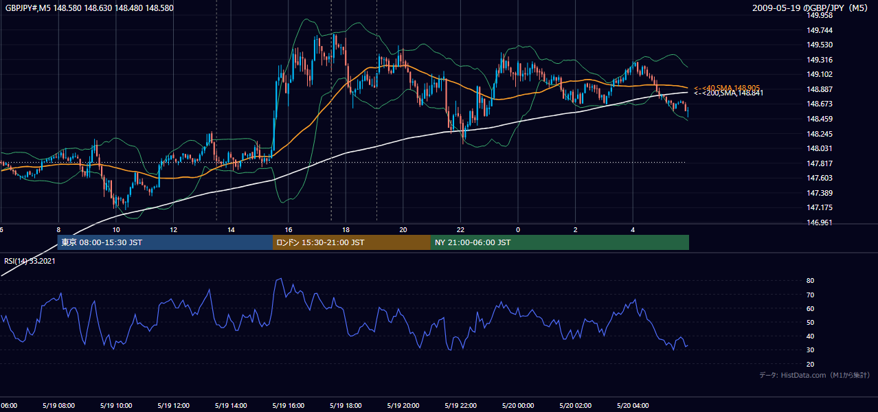Click RSI scale value 80
This screenshot has height=412, width=878.
tap(810, 281)
